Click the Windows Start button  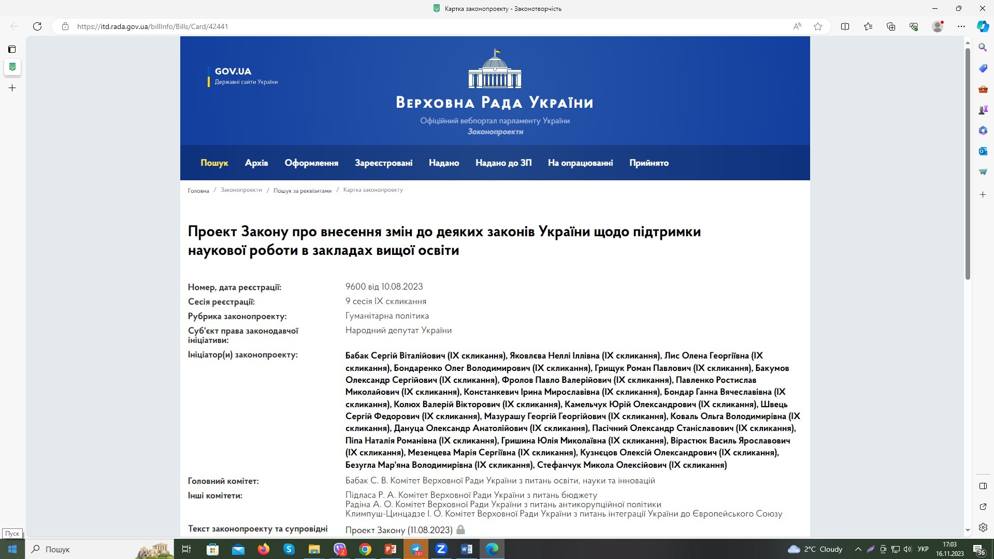click(12, 549)
